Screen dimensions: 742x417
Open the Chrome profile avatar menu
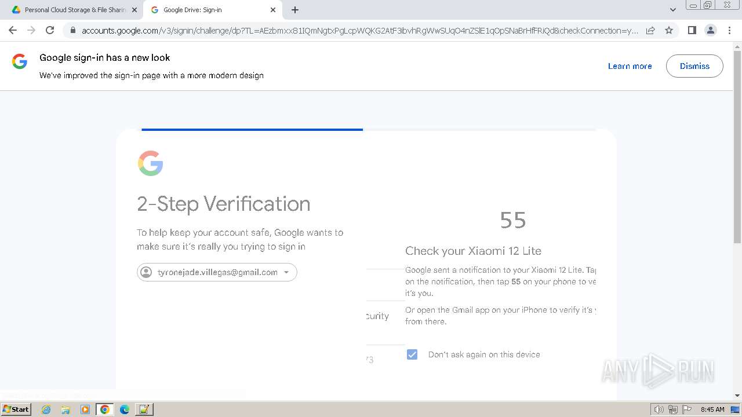(710, 30)
